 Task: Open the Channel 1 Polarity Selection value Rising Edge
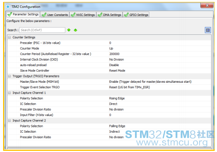[x=117, y=98]
